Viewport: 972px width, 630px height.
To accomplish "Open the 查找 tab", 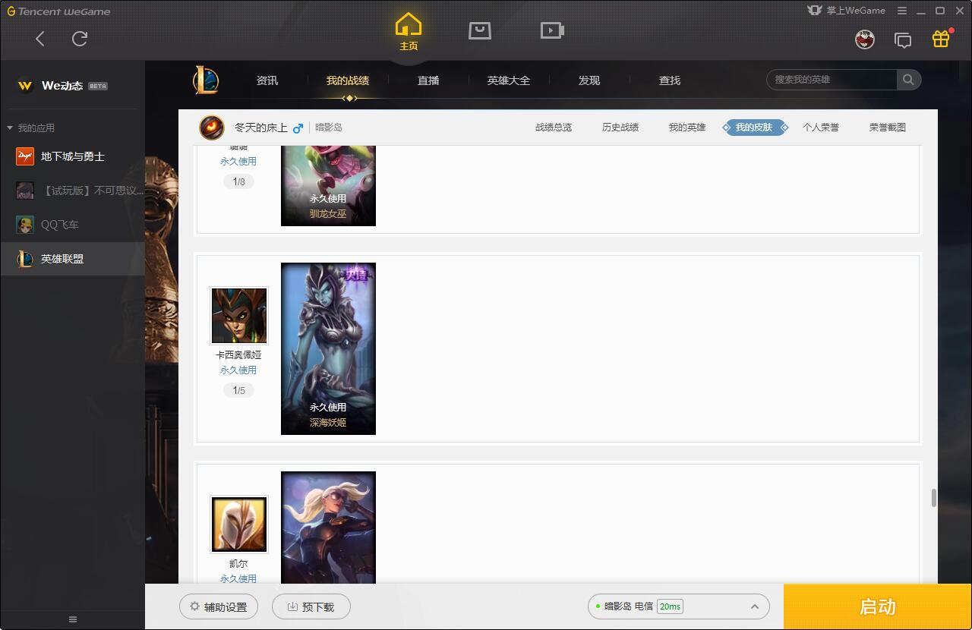I will [x=670, y=80].
